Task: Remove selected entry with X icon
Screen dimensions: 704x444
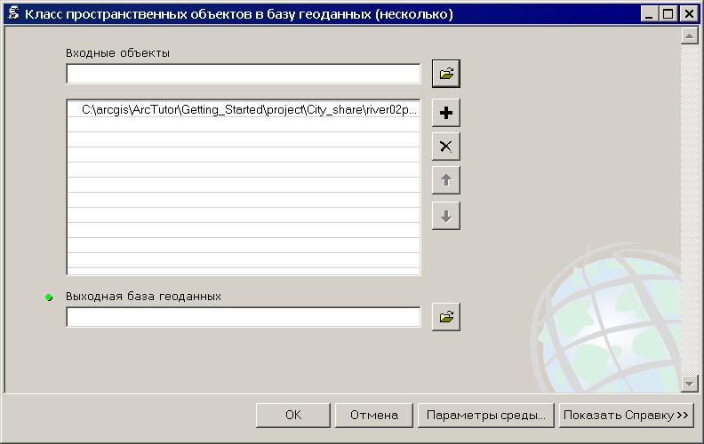Action: pos(446,147)
